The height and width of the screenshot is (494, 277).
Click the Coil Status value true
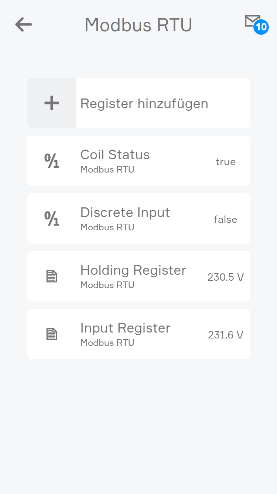pyautogui.click(x=225, y=162)
